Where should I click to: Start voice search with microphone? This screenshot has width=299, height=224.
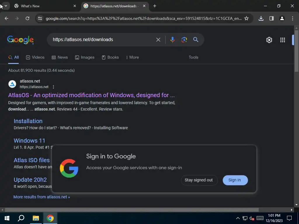pyautogui.click(x=172, y=40)
